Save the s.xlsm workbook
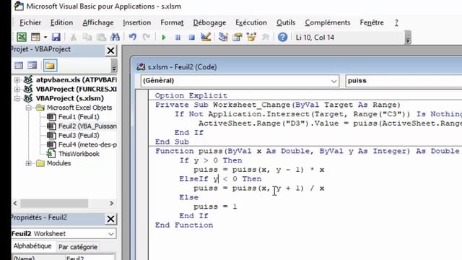This screenshot has width=462, height=260. click(56, 37)
